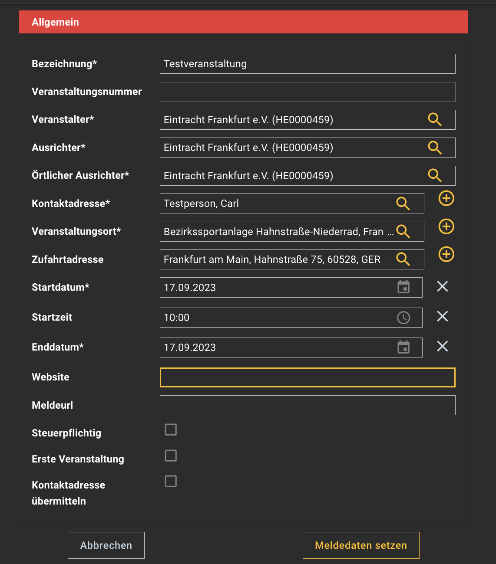Open the Startdatum calendar picker
Viewport: 496px width, 564px height.
[x=403, y=287]
